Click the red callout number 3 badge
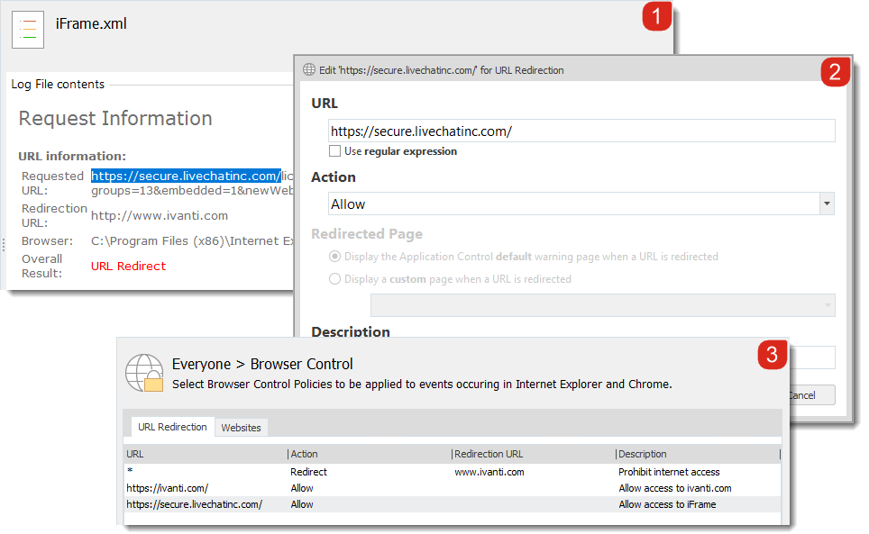The width and height of the screenshot is (869, 534). [x=771, y=356]
